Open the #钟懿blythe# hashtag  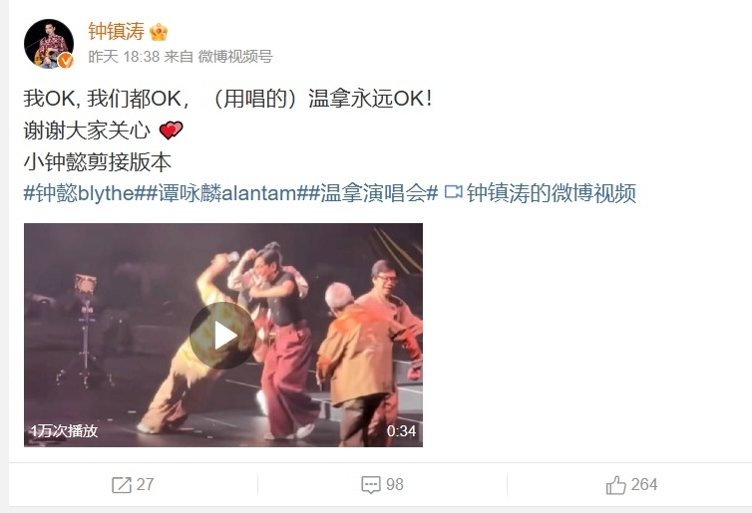tap(85, 193)
